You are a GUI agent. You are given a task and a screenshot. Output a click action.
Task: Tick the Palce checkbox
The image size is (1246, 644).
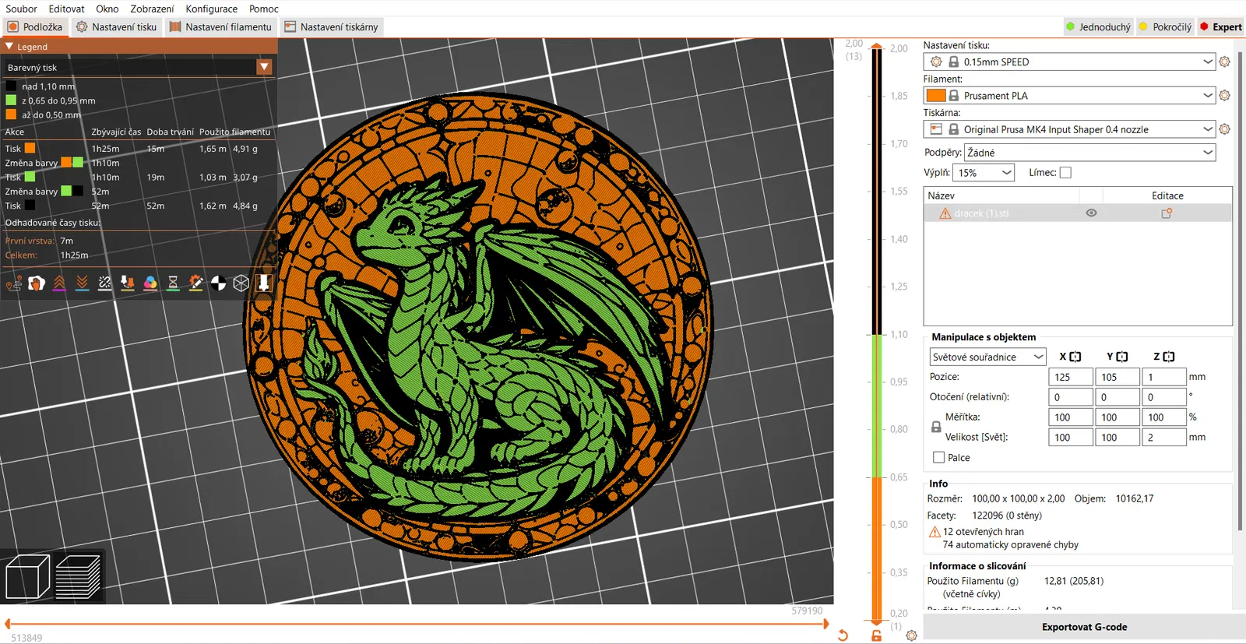[x=938, y=458]
